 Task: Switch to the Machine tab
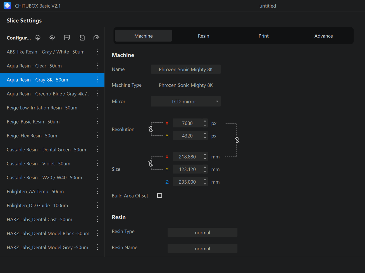click(144, 36)
